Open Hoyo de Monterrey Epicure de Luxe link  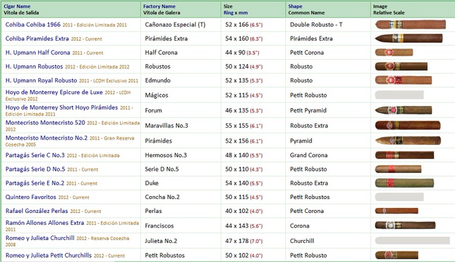(x=54, y=92)
